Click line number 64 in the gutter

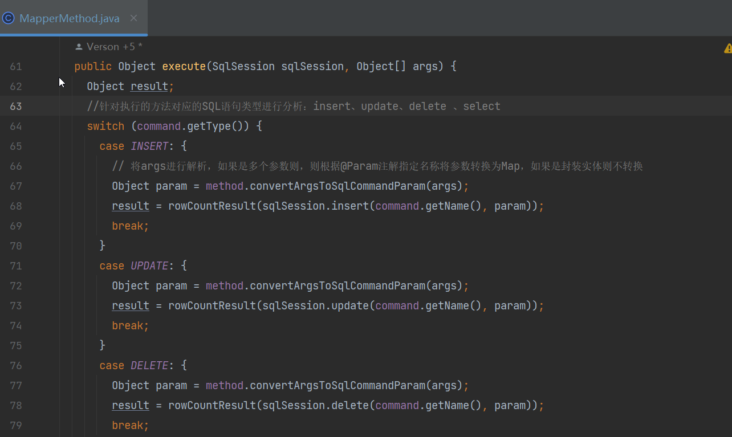(x=15, y=126)
